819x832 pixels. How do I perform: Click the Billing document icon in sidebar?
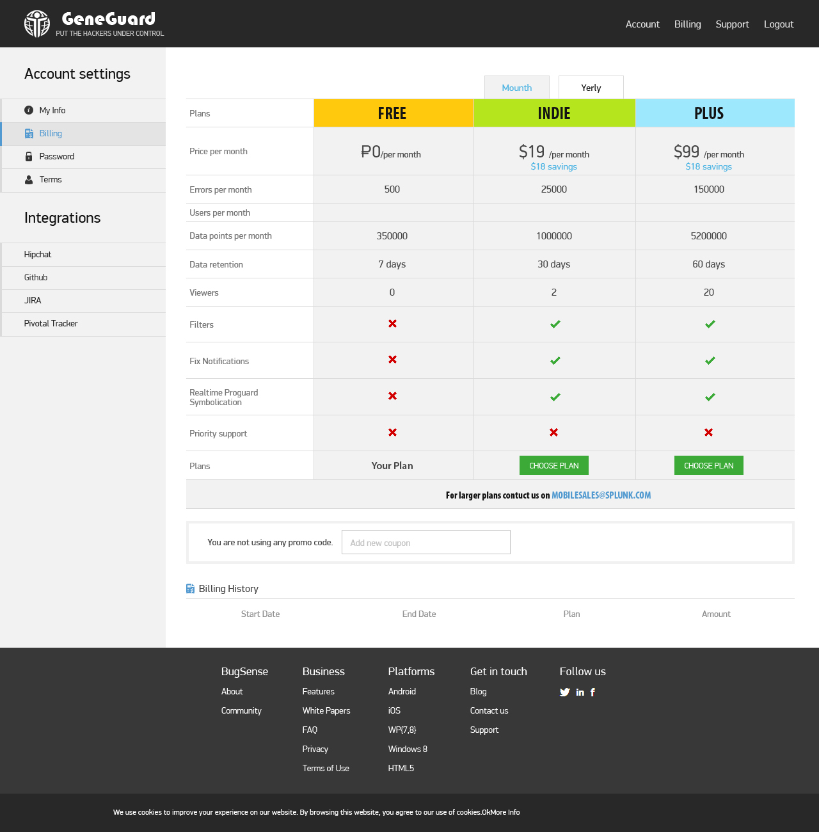(x=29, y=133)
